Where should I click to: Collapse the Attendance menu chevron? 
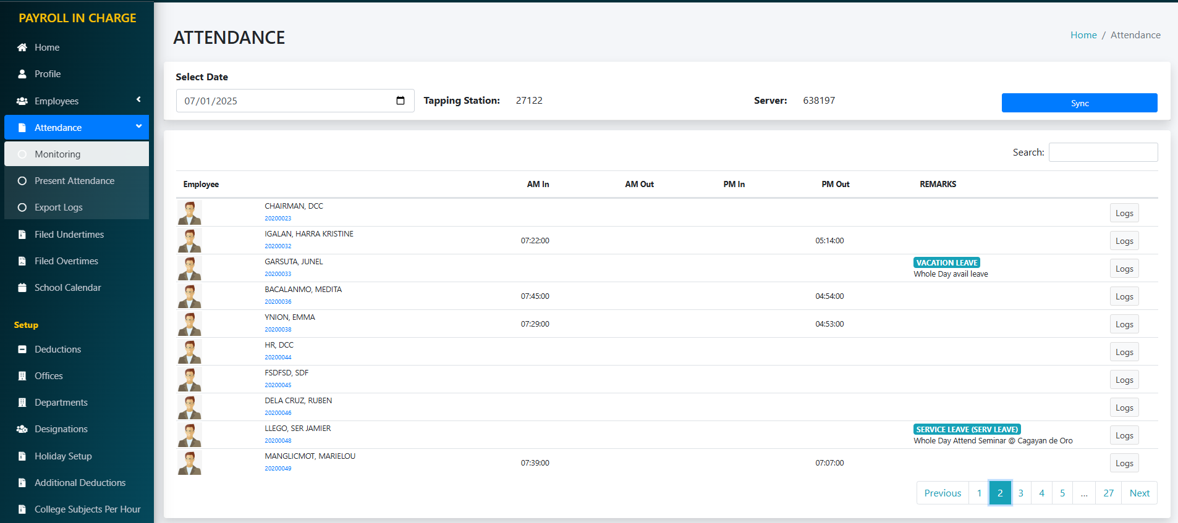(x=138, y=126)
